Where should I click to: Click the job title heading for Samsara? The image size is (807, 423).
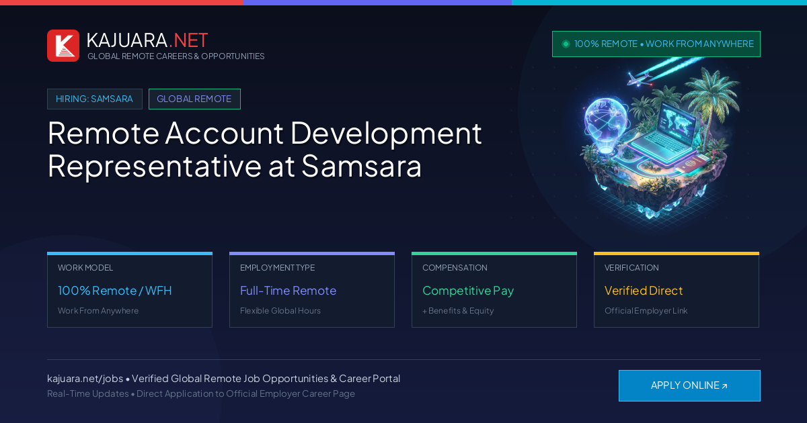[x=265, y=149]
